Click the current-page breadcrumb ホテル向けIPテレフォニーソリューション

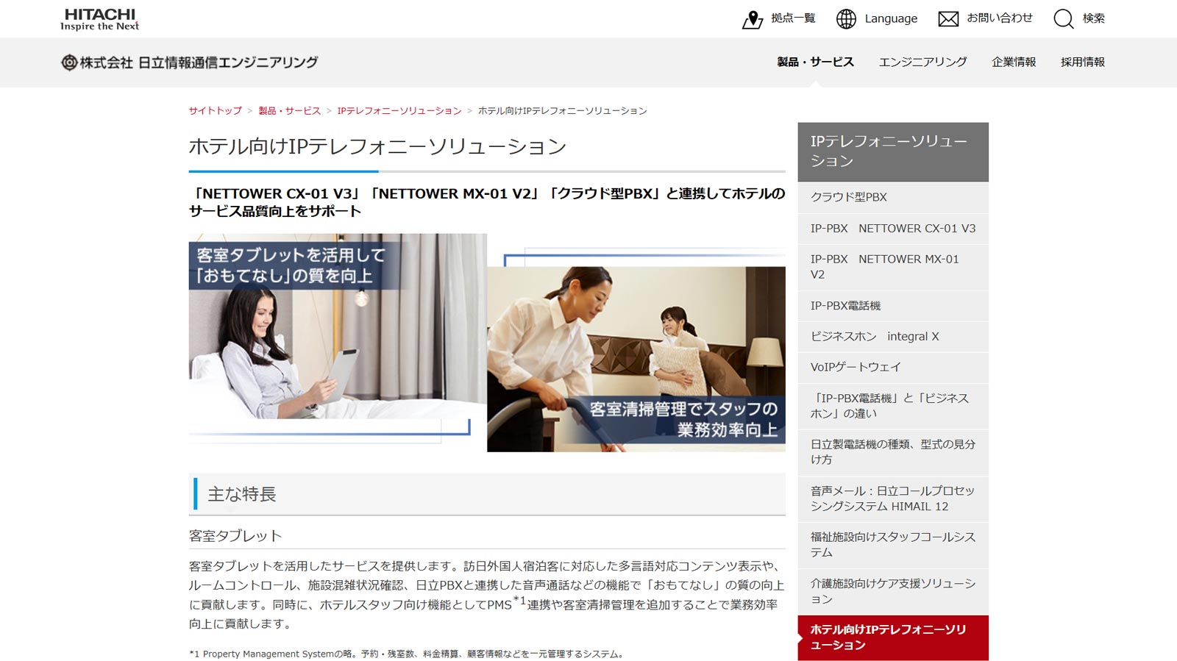click(562, 110)
